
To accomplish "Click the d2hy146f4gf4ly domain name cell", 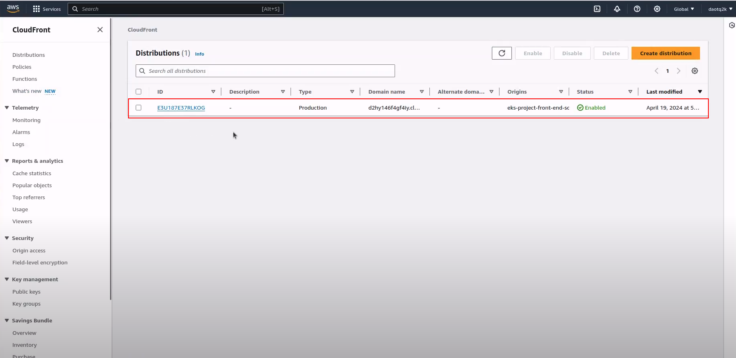I will tap(394, 108).
